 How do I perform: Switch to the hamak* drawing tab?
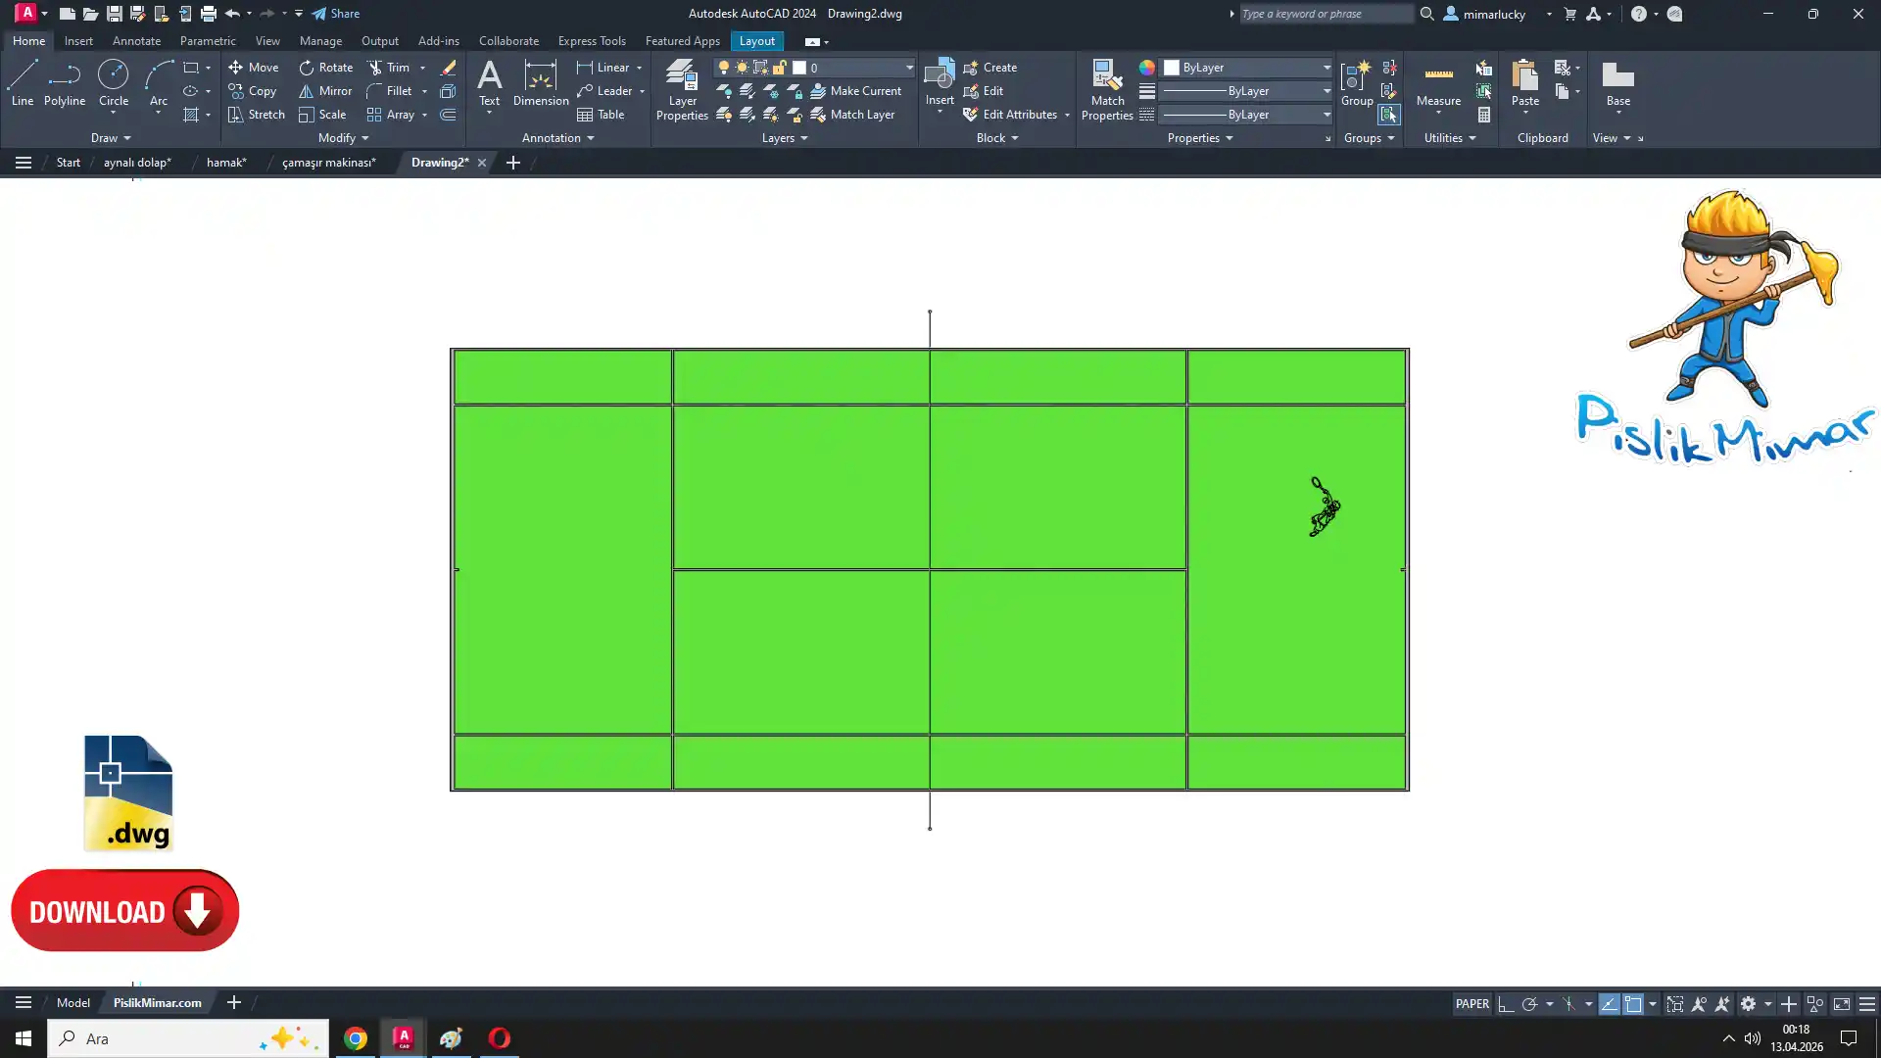[226, 163]
